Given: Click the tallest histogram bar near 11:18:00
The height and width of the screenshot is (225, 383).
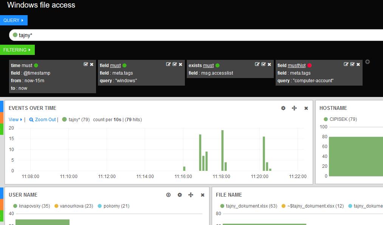Looking at the screenshot, I should coord(223,150).
